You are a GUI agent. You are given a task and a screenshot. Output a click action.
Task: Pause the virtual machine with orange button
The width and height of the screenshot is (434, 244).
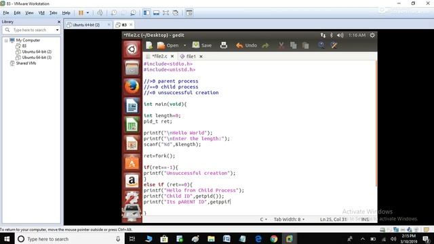[81, 13]
